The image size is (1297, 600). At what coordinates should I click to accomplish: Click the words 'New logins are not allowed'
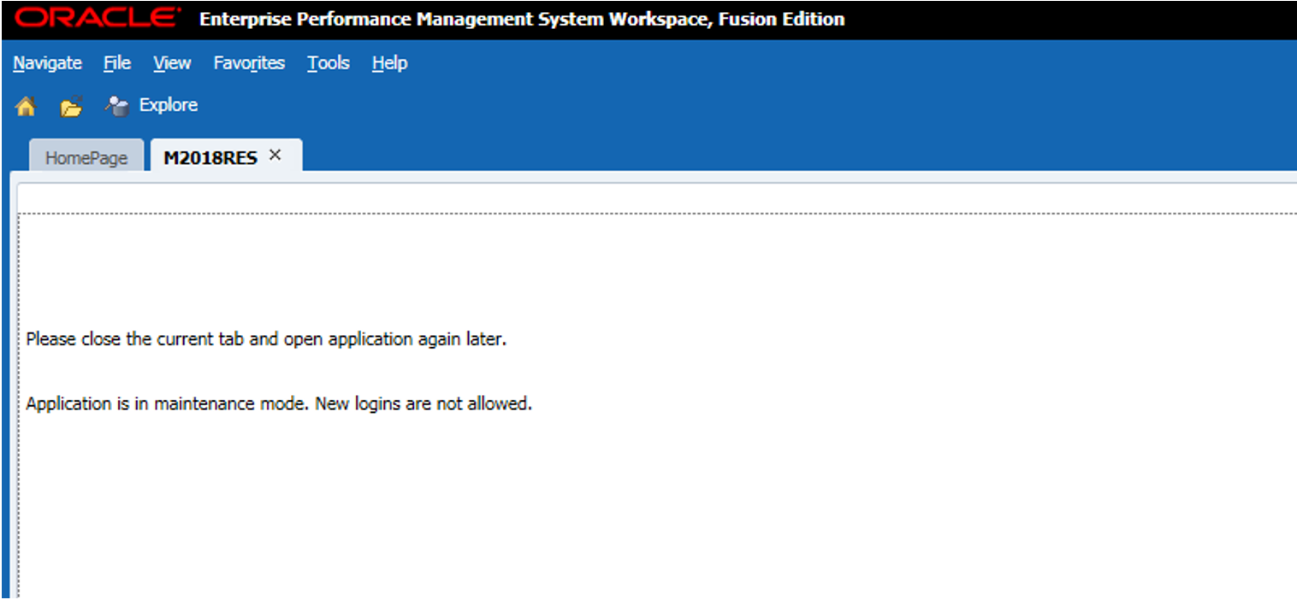tap(423, 404)
